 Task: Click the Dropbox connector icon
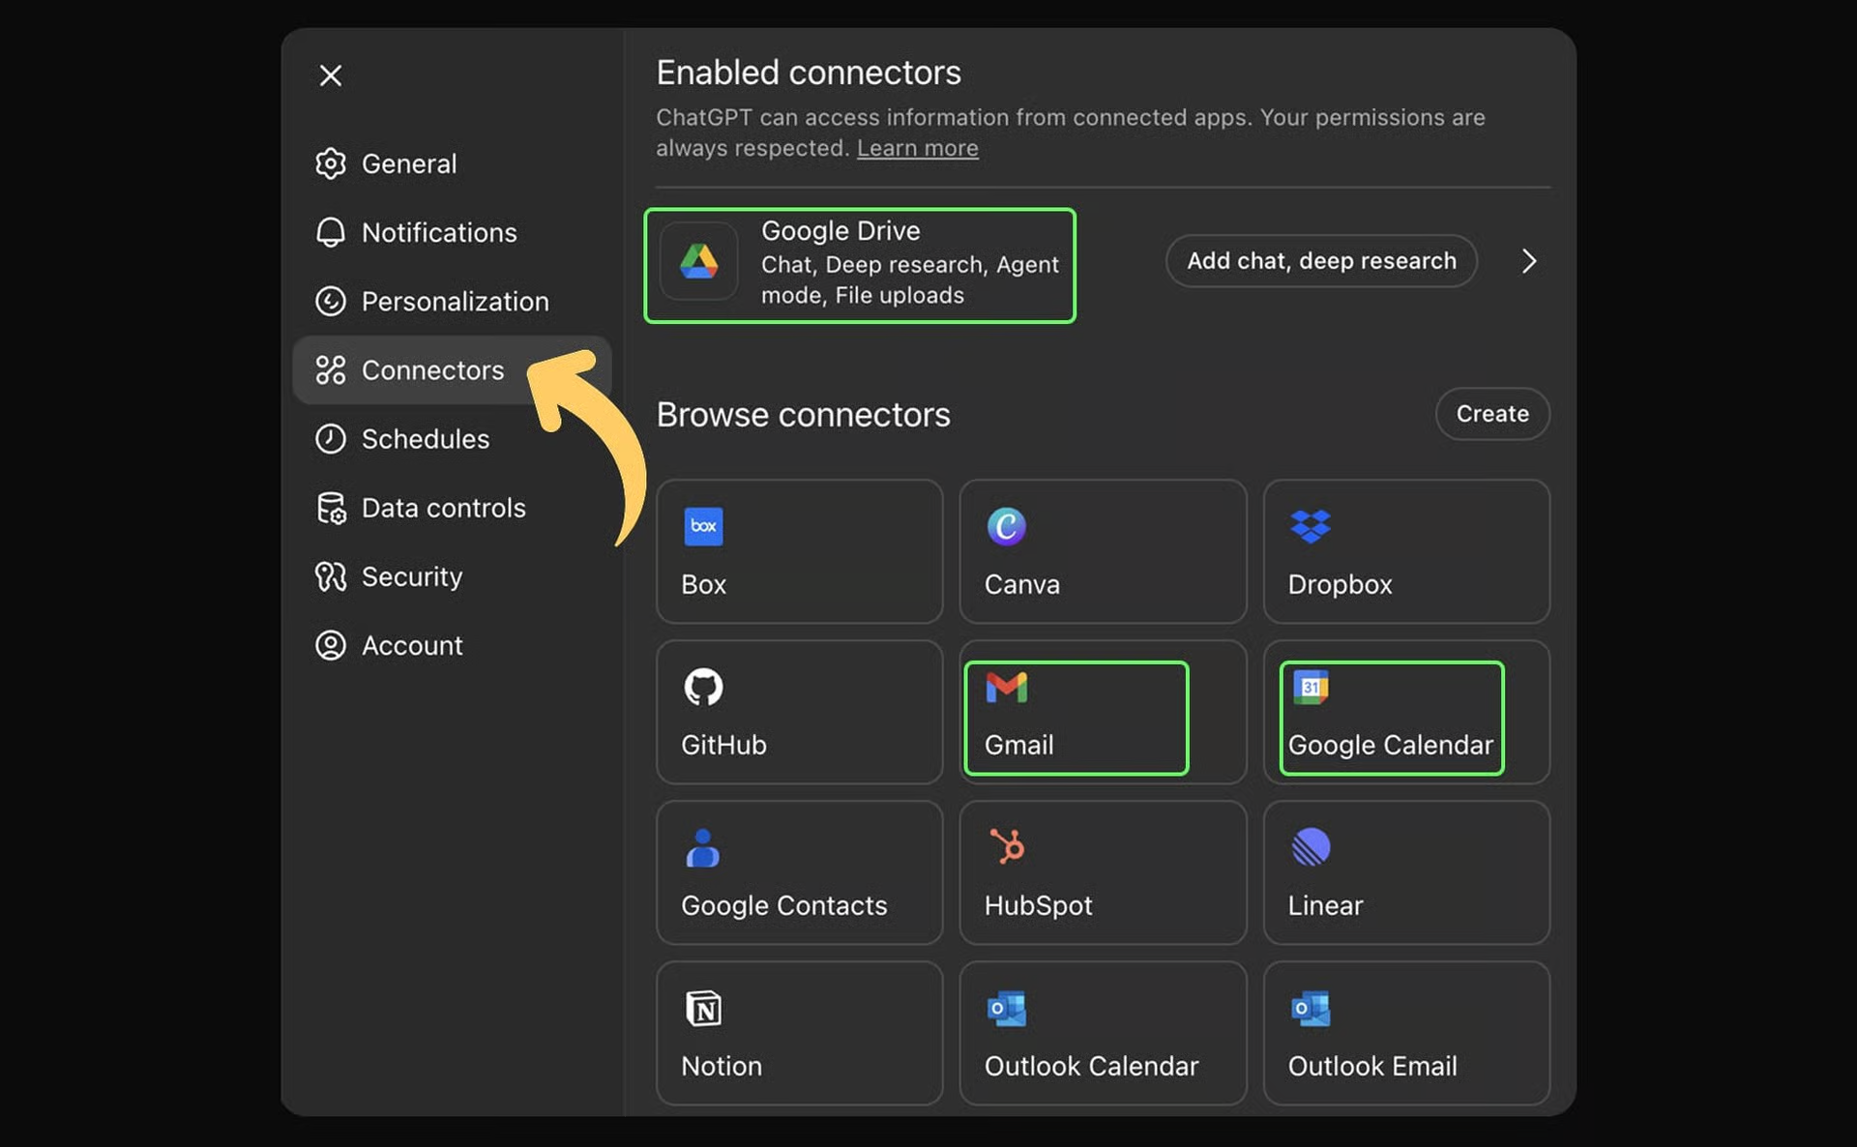pyautogui.click(x=1310, y=527)
